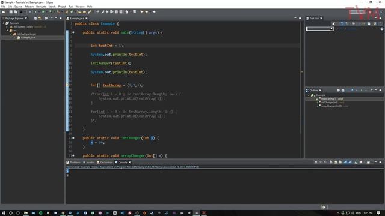Click the Search pencil icon in toolbar
This screenshot has height=216, width=385.
coord(90,12)
